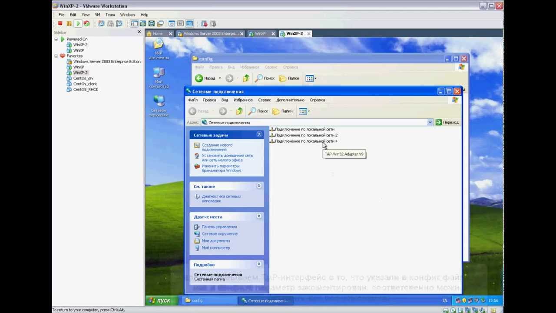The image size is (556, 313).
Task: Click the green Power On play icon
Action: point(78,23)
